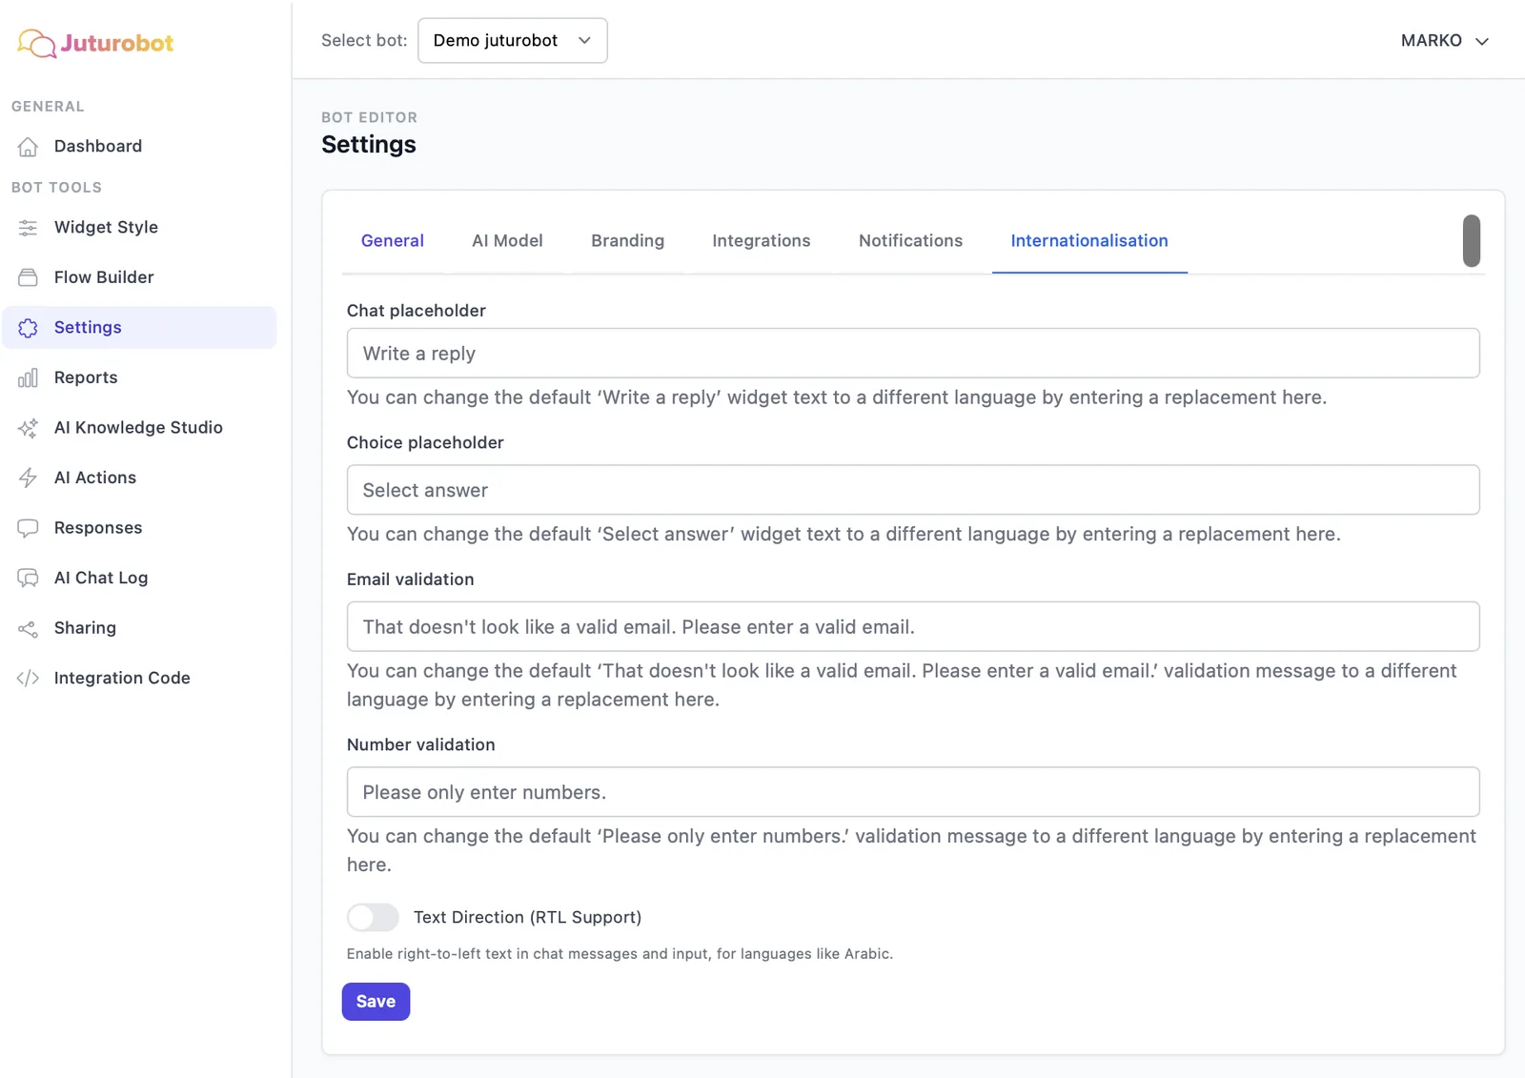Click the settings panel vertical scrollbar

[1472, 240]
